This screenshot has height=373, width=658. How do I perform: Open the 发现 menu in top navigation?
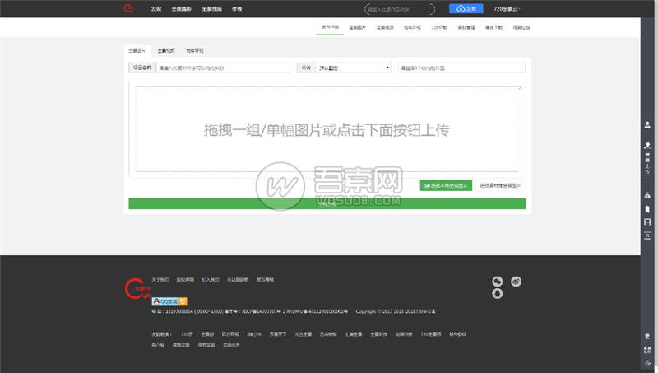point(156,9)
